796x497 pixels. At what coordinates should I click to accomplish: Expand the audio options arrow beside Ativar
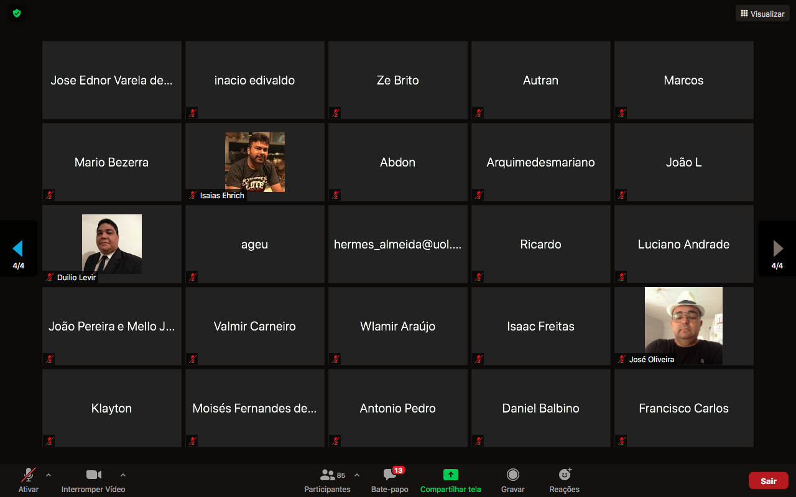click(x=49, y=475)
